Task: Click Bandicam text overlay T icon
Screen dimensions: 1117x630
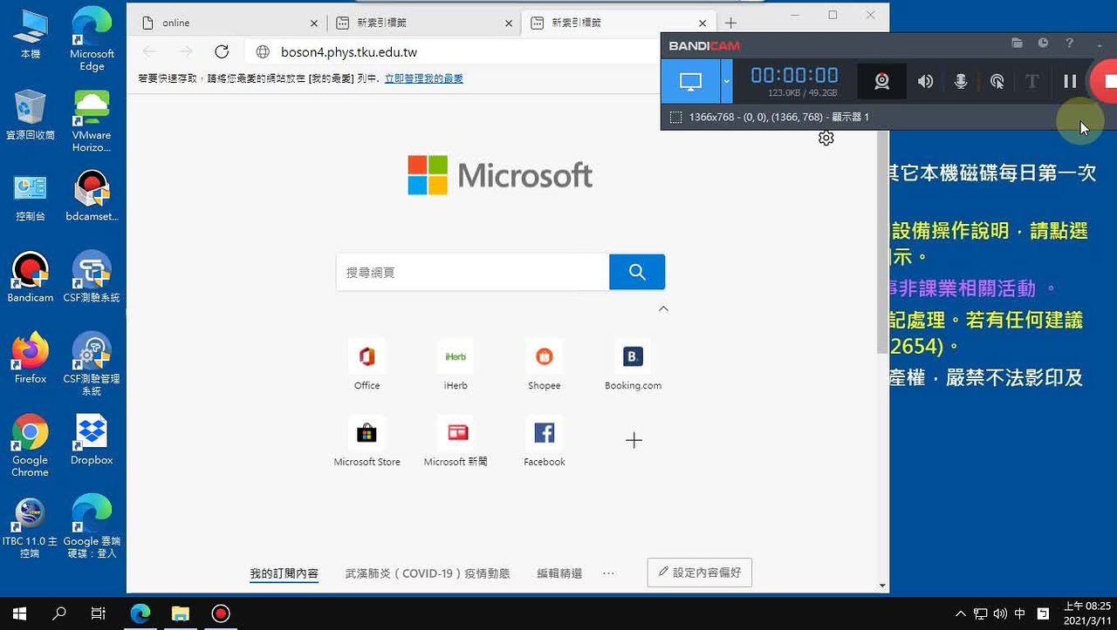Action: pyautogui.click(x=1031, y=81)
